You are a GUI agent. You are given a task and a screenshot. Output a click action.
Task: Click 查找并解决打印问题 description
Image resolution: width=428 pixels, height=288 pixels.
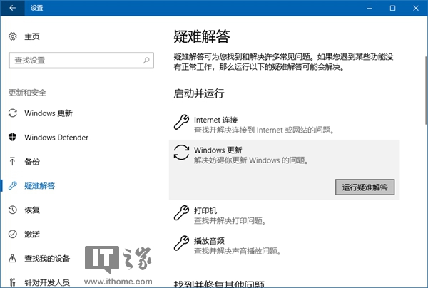coord(230,221)
